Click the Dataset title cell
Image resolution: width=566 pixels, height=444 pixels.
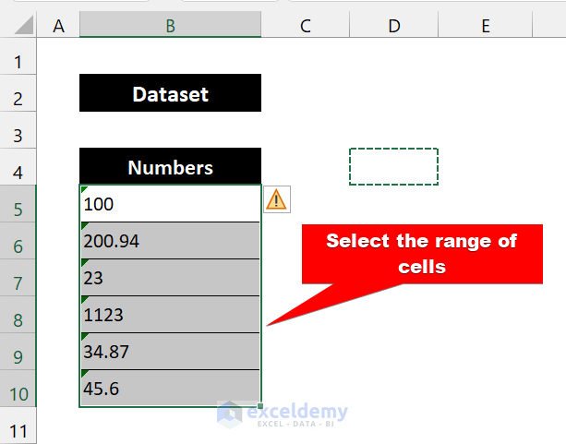[x=171, y=93]
